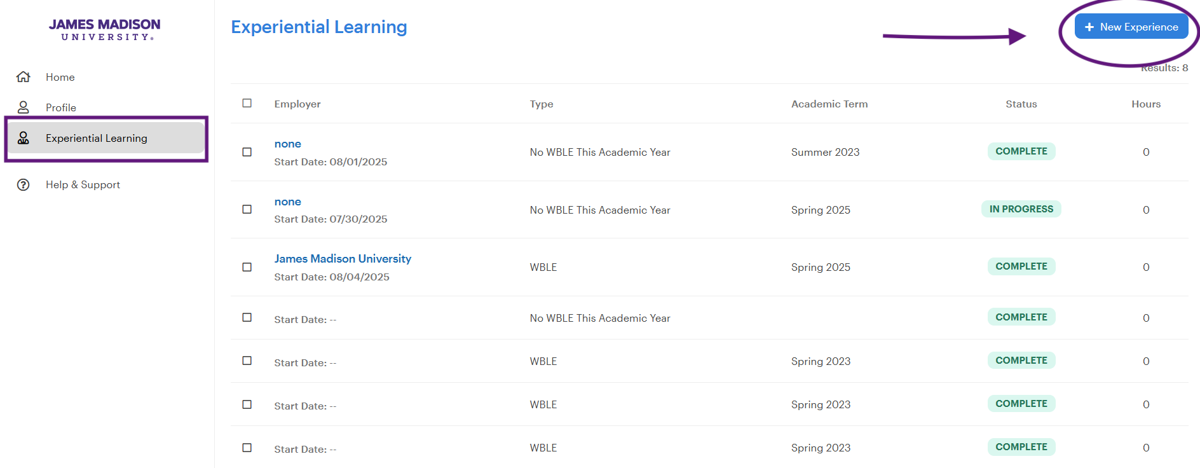Tick checkbox for In Progress experience
Screen dimensions: 1200x468
tap(247, 209)
